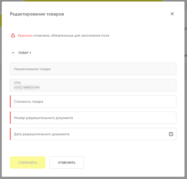Click the red warning triangle icon
The width and height of the screenshot is (187, 179).
[13, 36]
